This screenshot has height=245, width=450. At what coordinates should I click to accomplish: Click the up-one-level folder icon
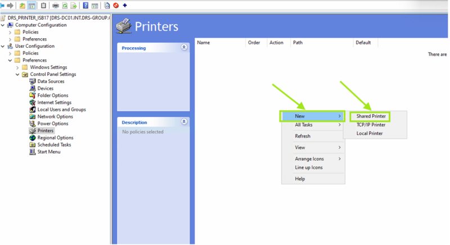point(22,6)
